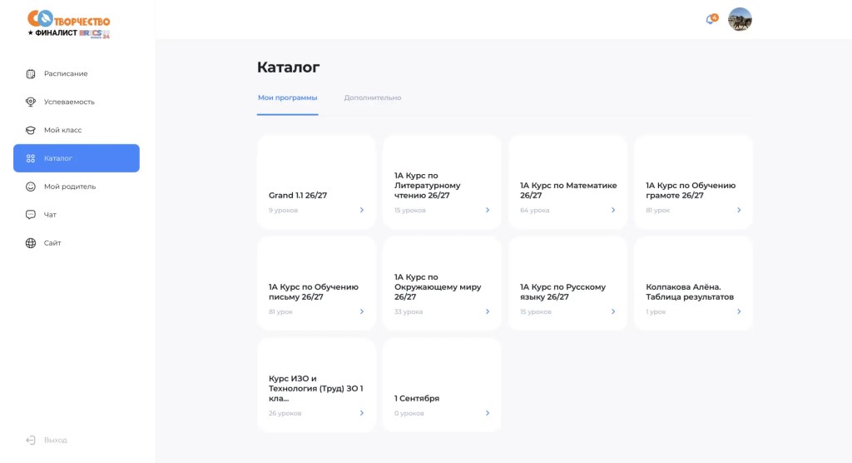This screenshot has height=463, width=852.
Task: Open Колпакова Алёна. Таблица результатов
Action: (x=690, y=292)
